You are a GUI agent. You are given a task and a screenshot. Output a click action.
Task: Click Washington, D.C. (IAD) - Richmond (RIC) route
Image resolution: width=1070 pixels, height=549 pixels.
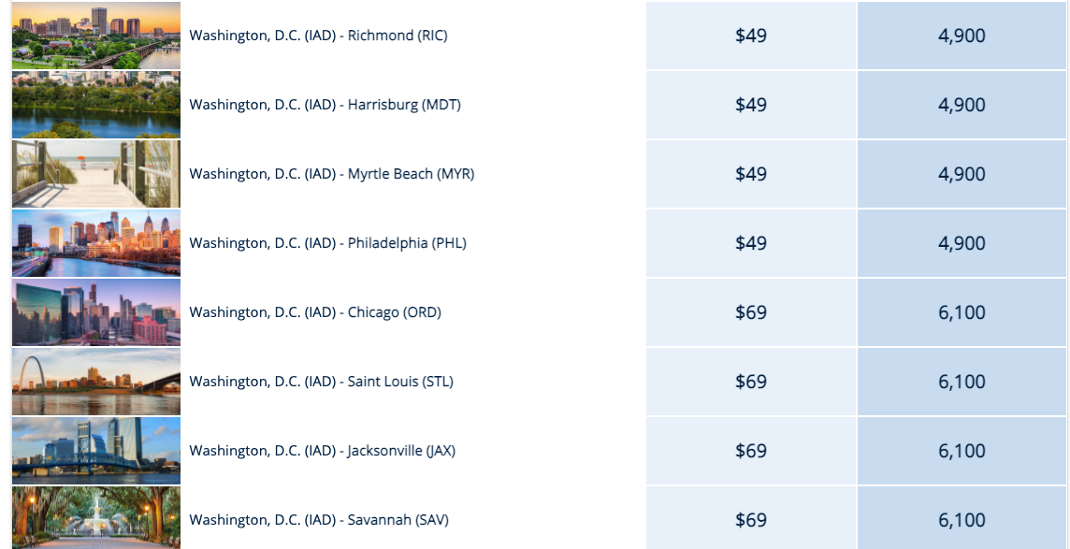(318, 36)
